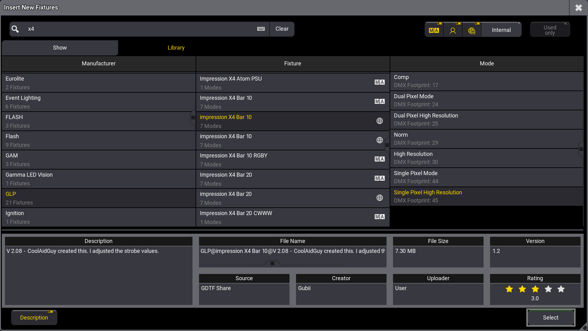Switch to the Show tab

pyautogui.click(x=60, y=48)
